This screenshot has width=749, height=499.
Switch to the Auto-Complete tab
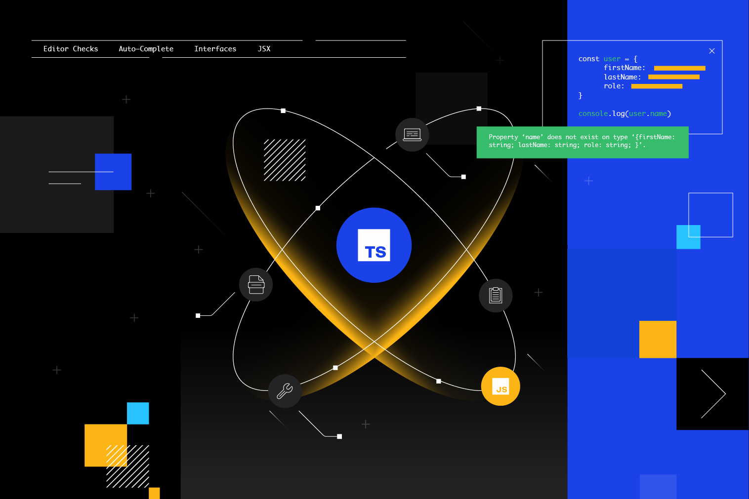146,49
